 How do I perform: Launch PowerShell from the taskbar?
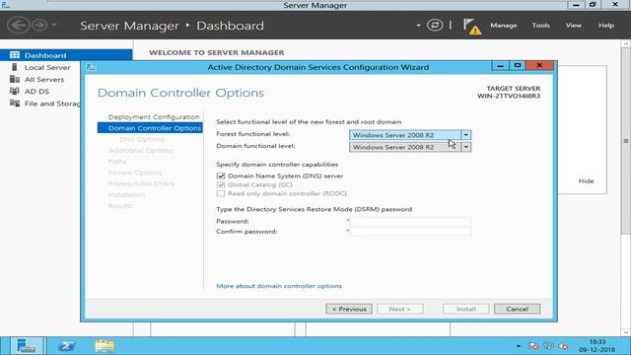pyautogui.click(x=66, y=346)
